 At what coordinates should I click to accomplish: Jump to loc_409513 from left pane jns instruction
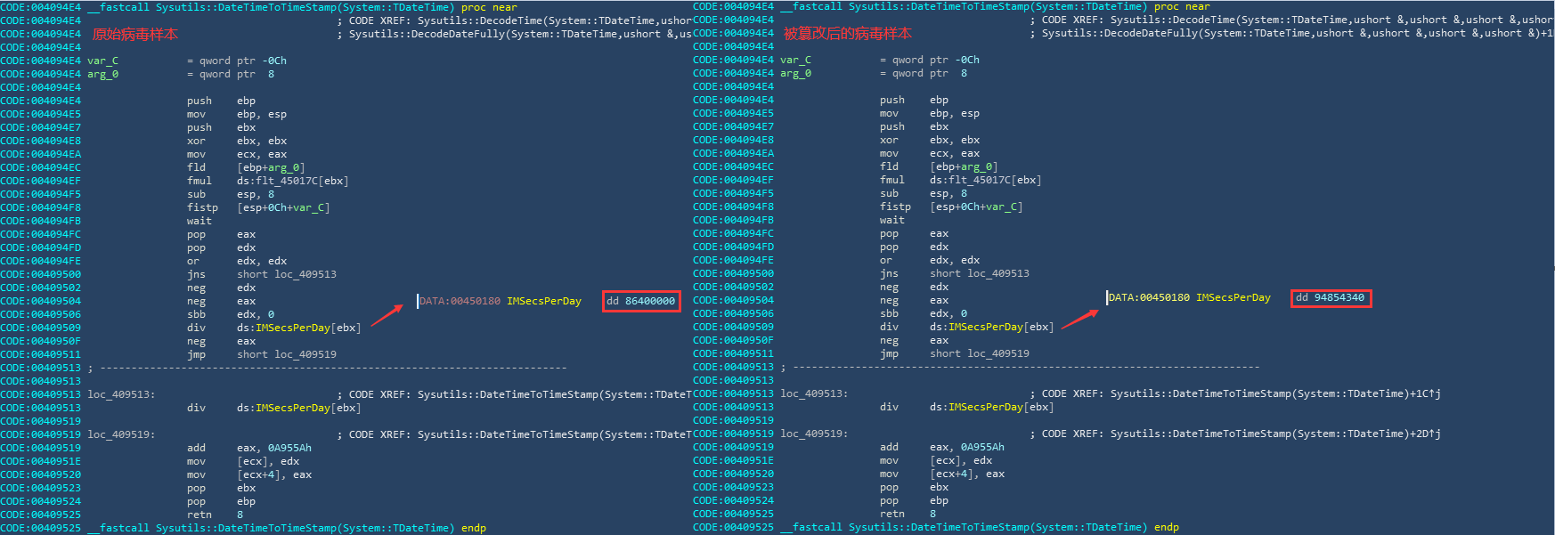coord(305,274)
